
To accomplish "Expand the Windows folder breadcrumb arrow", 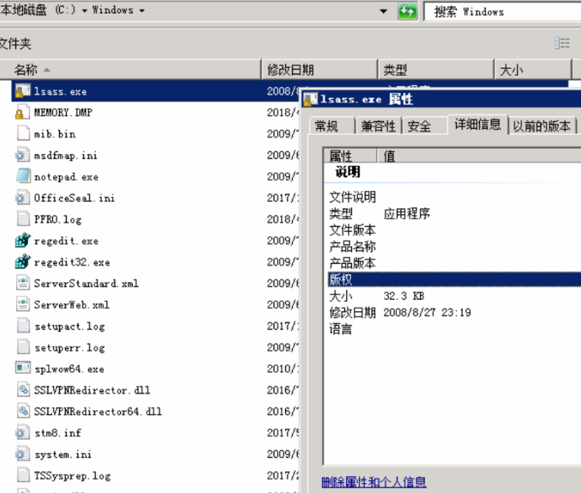I will [x=141, y=11].
